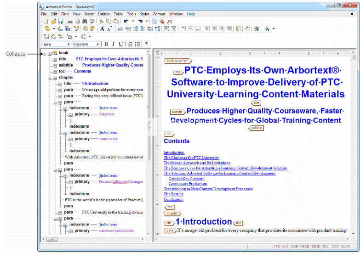The width and height of the screenshot is (360, 254).
Task: Run spell check with the ABC checkmark icon
Action: (92, 21)
